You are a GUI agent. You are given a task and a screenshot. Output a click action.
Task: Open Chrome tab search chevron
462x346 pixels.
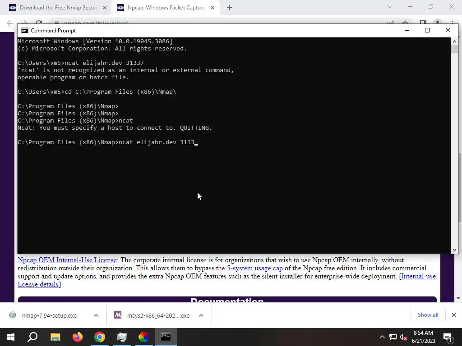[x=389, y=6]
